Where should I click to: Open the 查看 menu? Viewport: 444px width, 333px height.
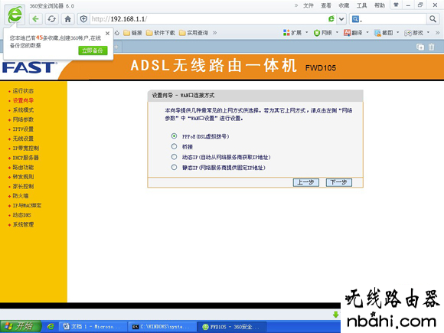tap(326, 5)
